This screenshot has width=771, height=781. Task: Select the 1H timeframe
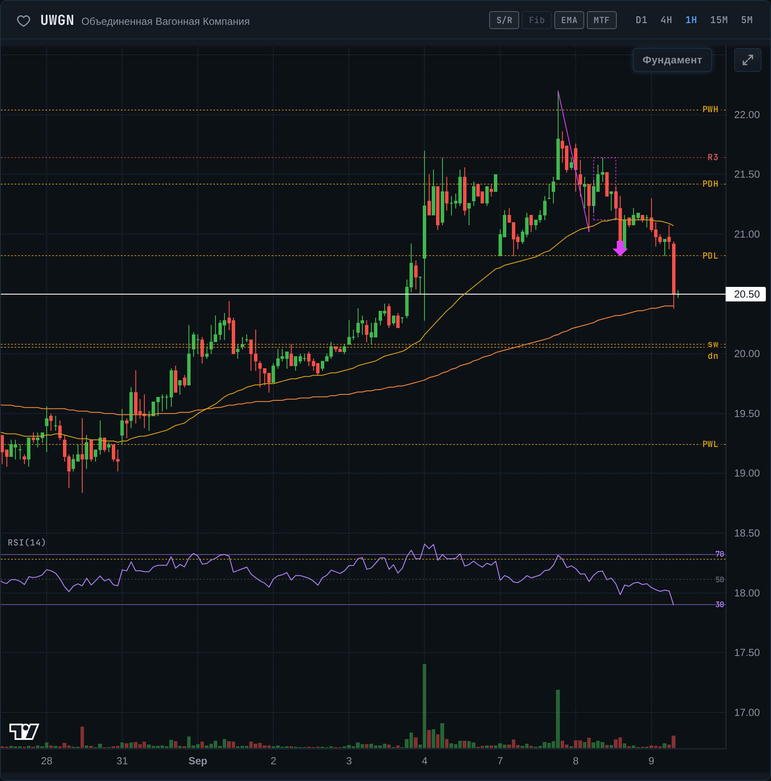pos(691,20)
